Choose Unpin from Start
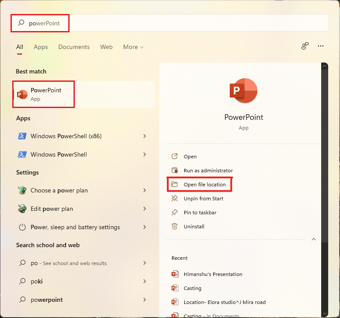 [x=203, y=199]
